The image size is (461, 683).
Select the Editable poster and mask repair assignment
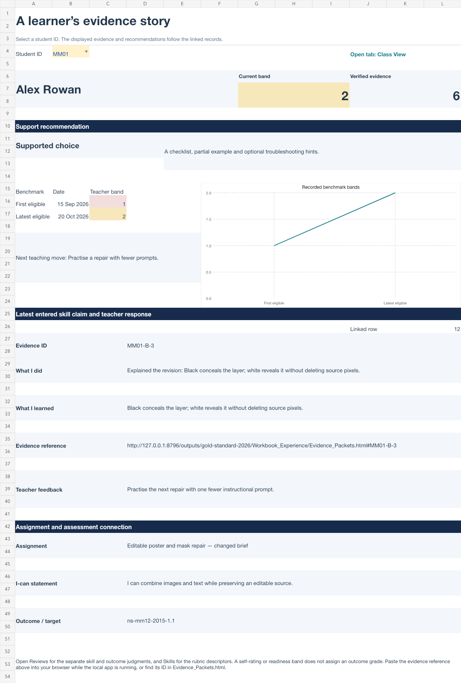187,546
